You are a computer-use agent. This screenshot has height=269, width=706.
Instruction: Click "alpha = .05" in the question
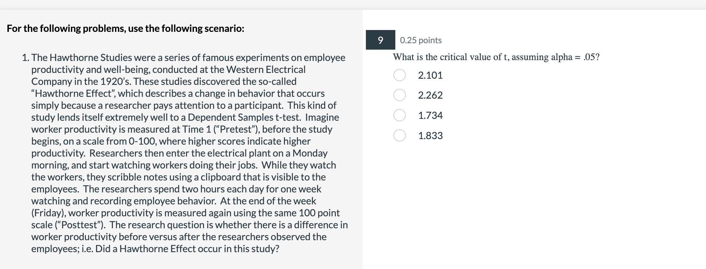[x=574, y=57]
